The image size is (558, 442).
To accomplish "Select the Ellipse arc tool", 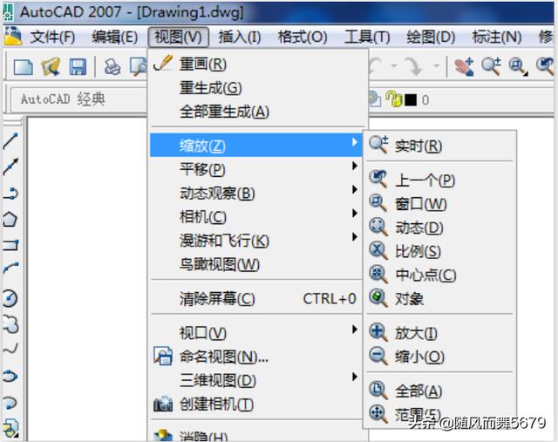I will coord(10,404).
